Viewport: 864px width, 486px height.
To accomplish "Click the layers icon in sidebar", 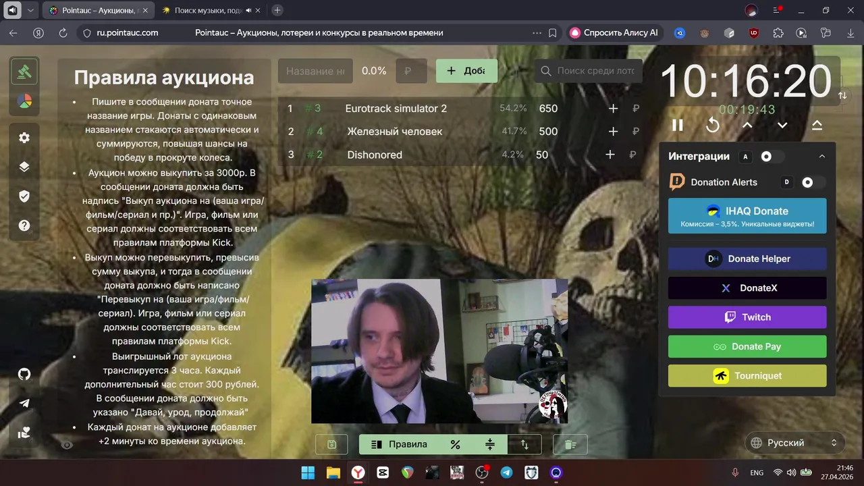I will [24, 167].
